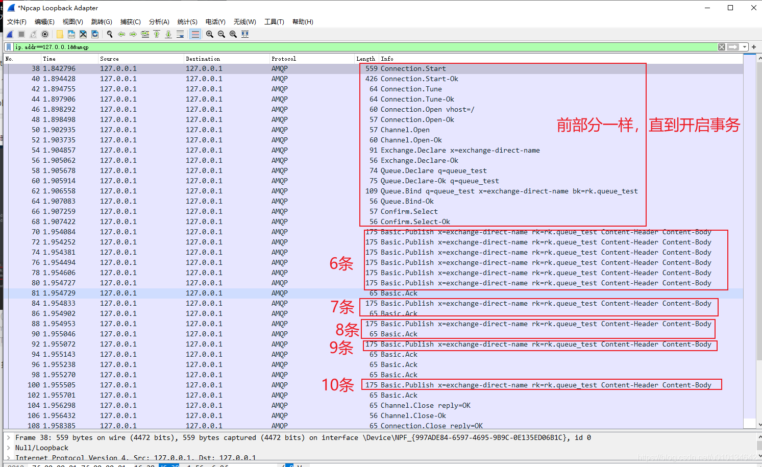Open the 无线(W) menu
Image resolution: width=762 pixels, height=467 pixels.
coord(245,22)
